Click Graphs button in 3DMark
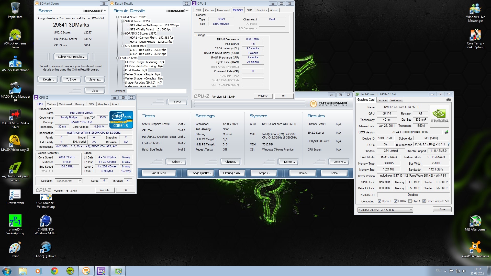 pyautogui.click(x=264, y=173)
